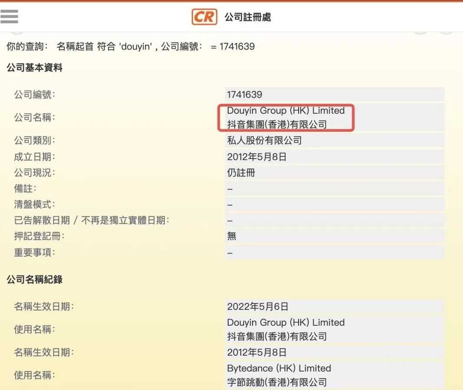The width and height of the screenshot is (463, 390).
Task: Click the "押記登記冊:" field label
Action: [39, 236]
